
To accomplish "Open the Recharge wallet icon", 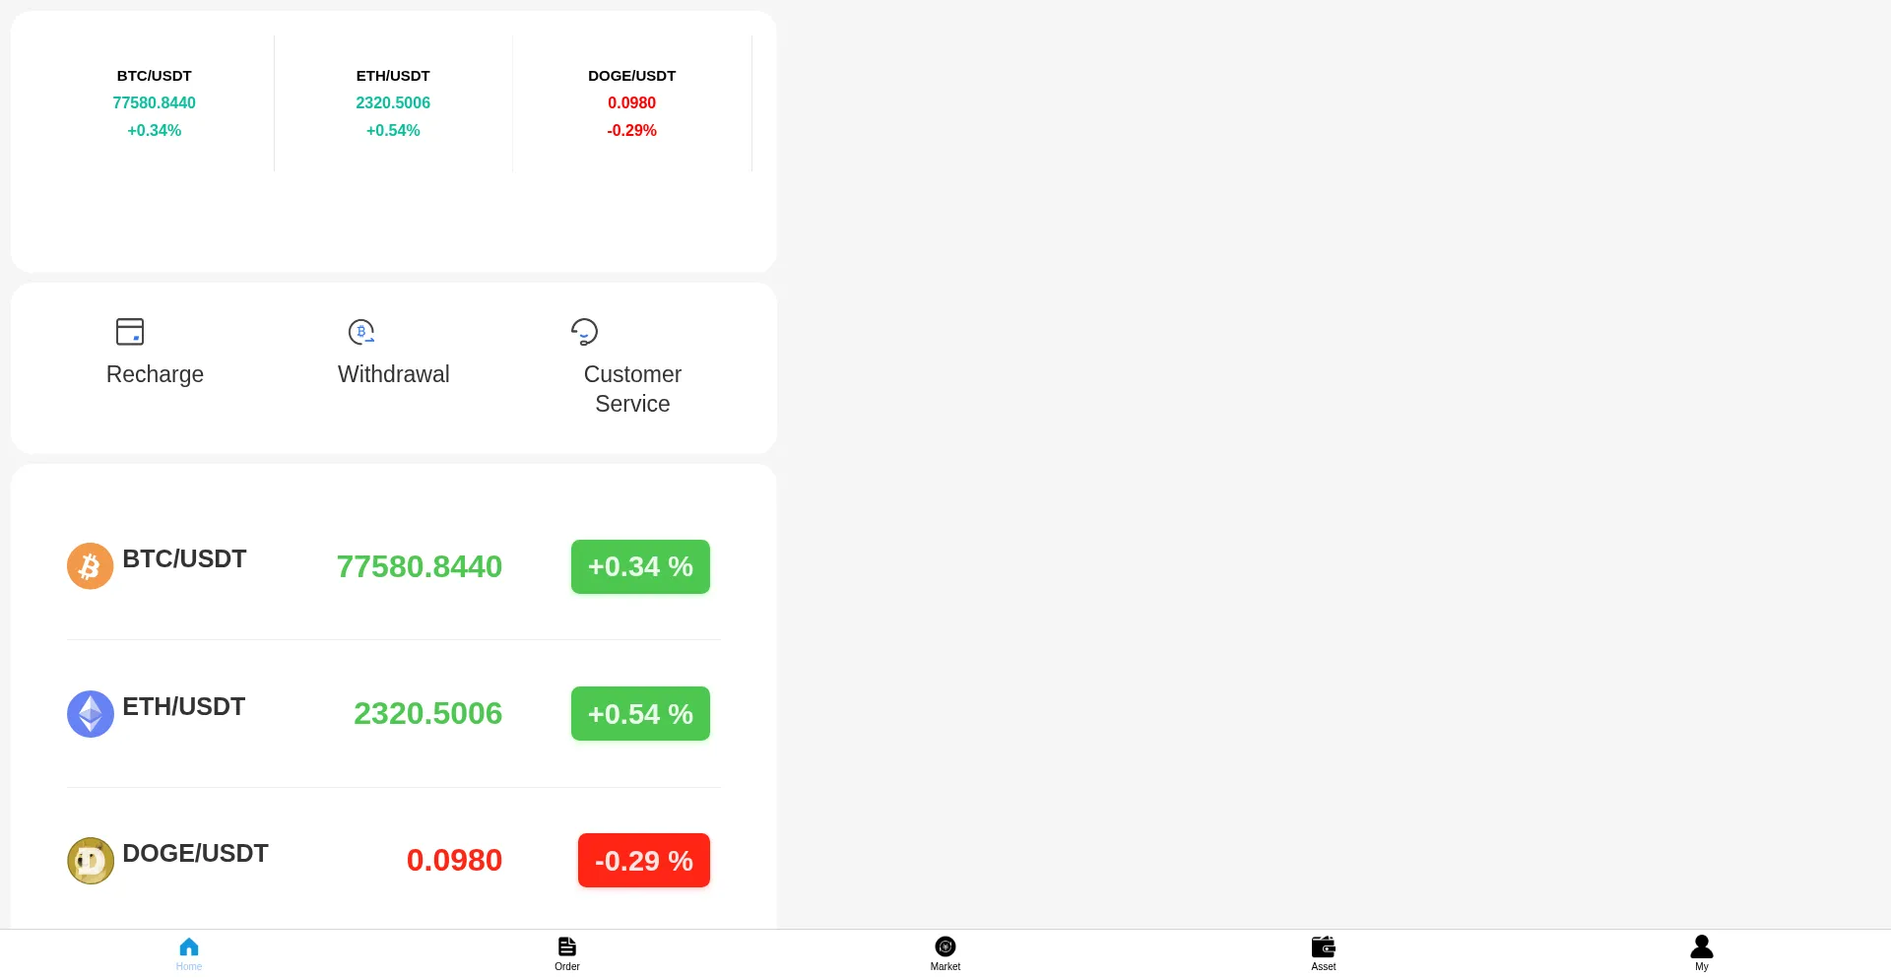I will coord(130,332).
